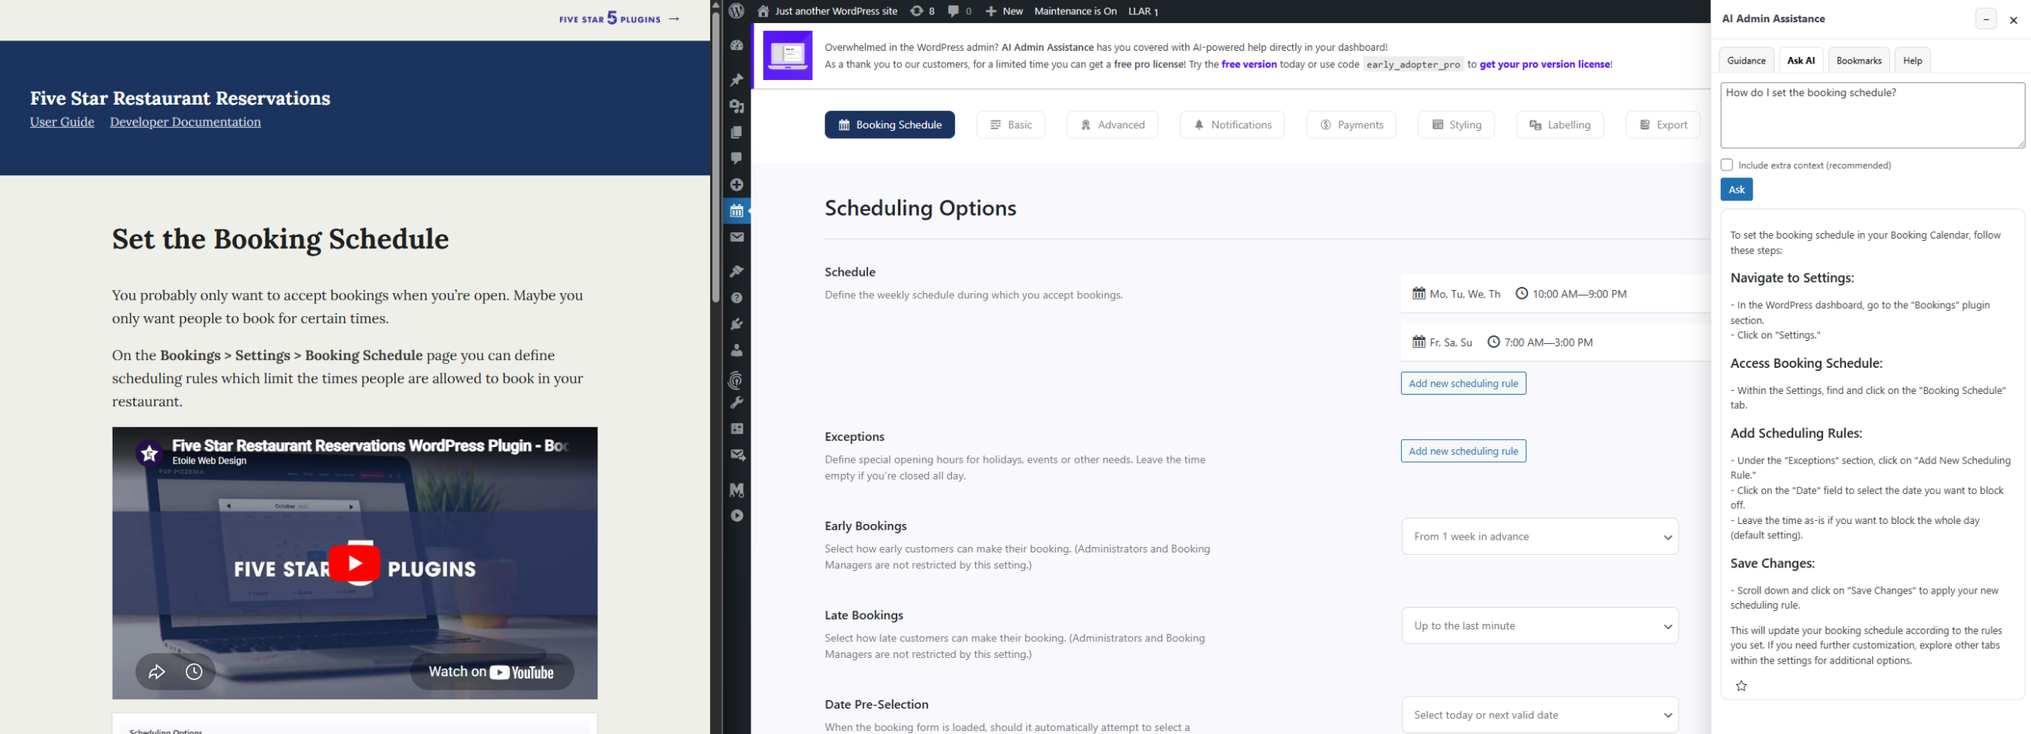This screenshot has width=2031, height=734.
Task: Open Media library icon in the sidebar
Action: click(x=736, y=105)
